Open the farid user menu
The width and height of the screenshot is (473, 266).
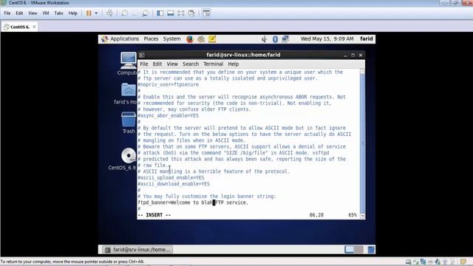point(367,39)
